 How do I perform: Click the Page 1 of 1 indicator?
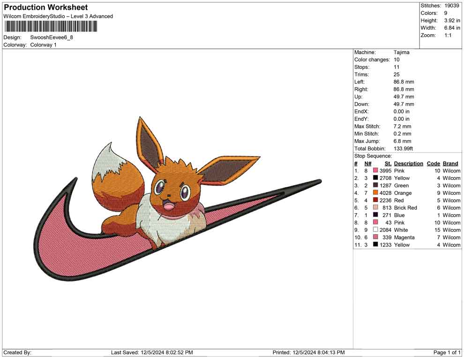click(447, 352)
